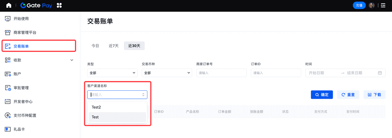Click the 商家管理平台 store icon

(x=8, y=32)
